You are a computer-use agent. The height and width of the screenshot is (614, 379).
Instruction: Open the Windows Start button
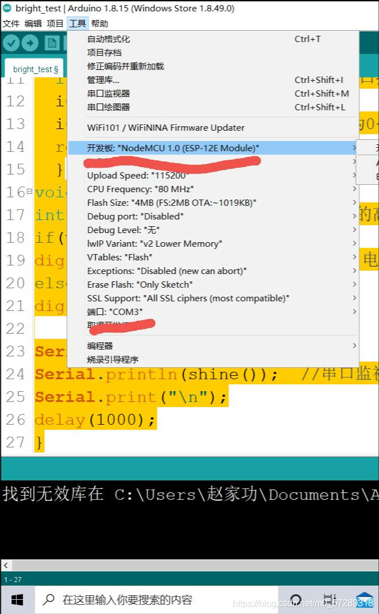(x=17, y=600)
